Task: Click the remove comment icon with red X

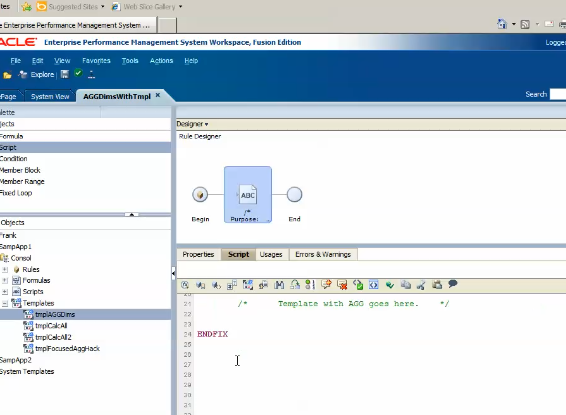Action: tap(342, 285)
